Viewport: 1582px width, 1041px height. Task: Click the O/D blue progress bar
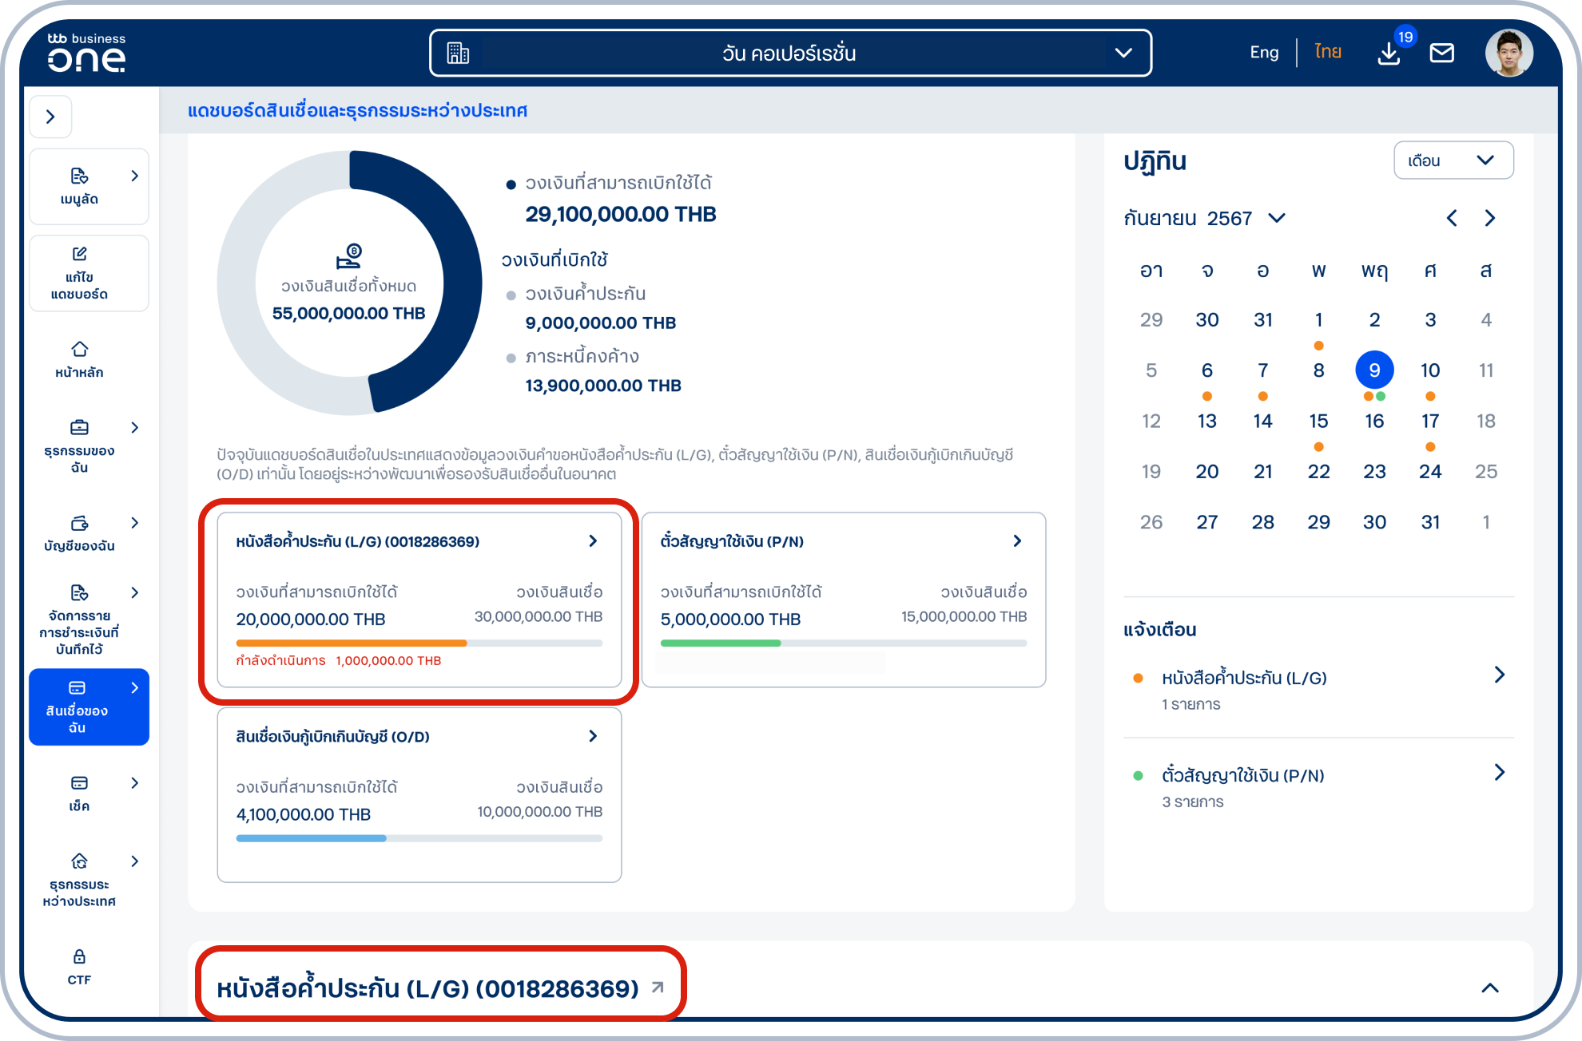pyautogui.click(x=312, y=838)
